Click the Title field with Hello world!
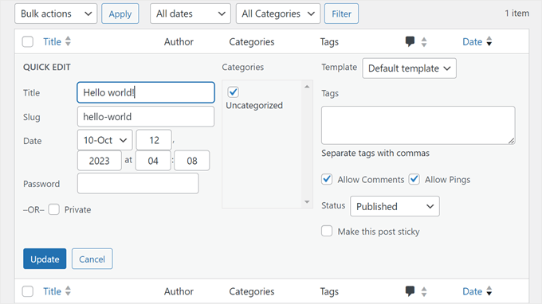542x304 pixels. tap(146, 92)
